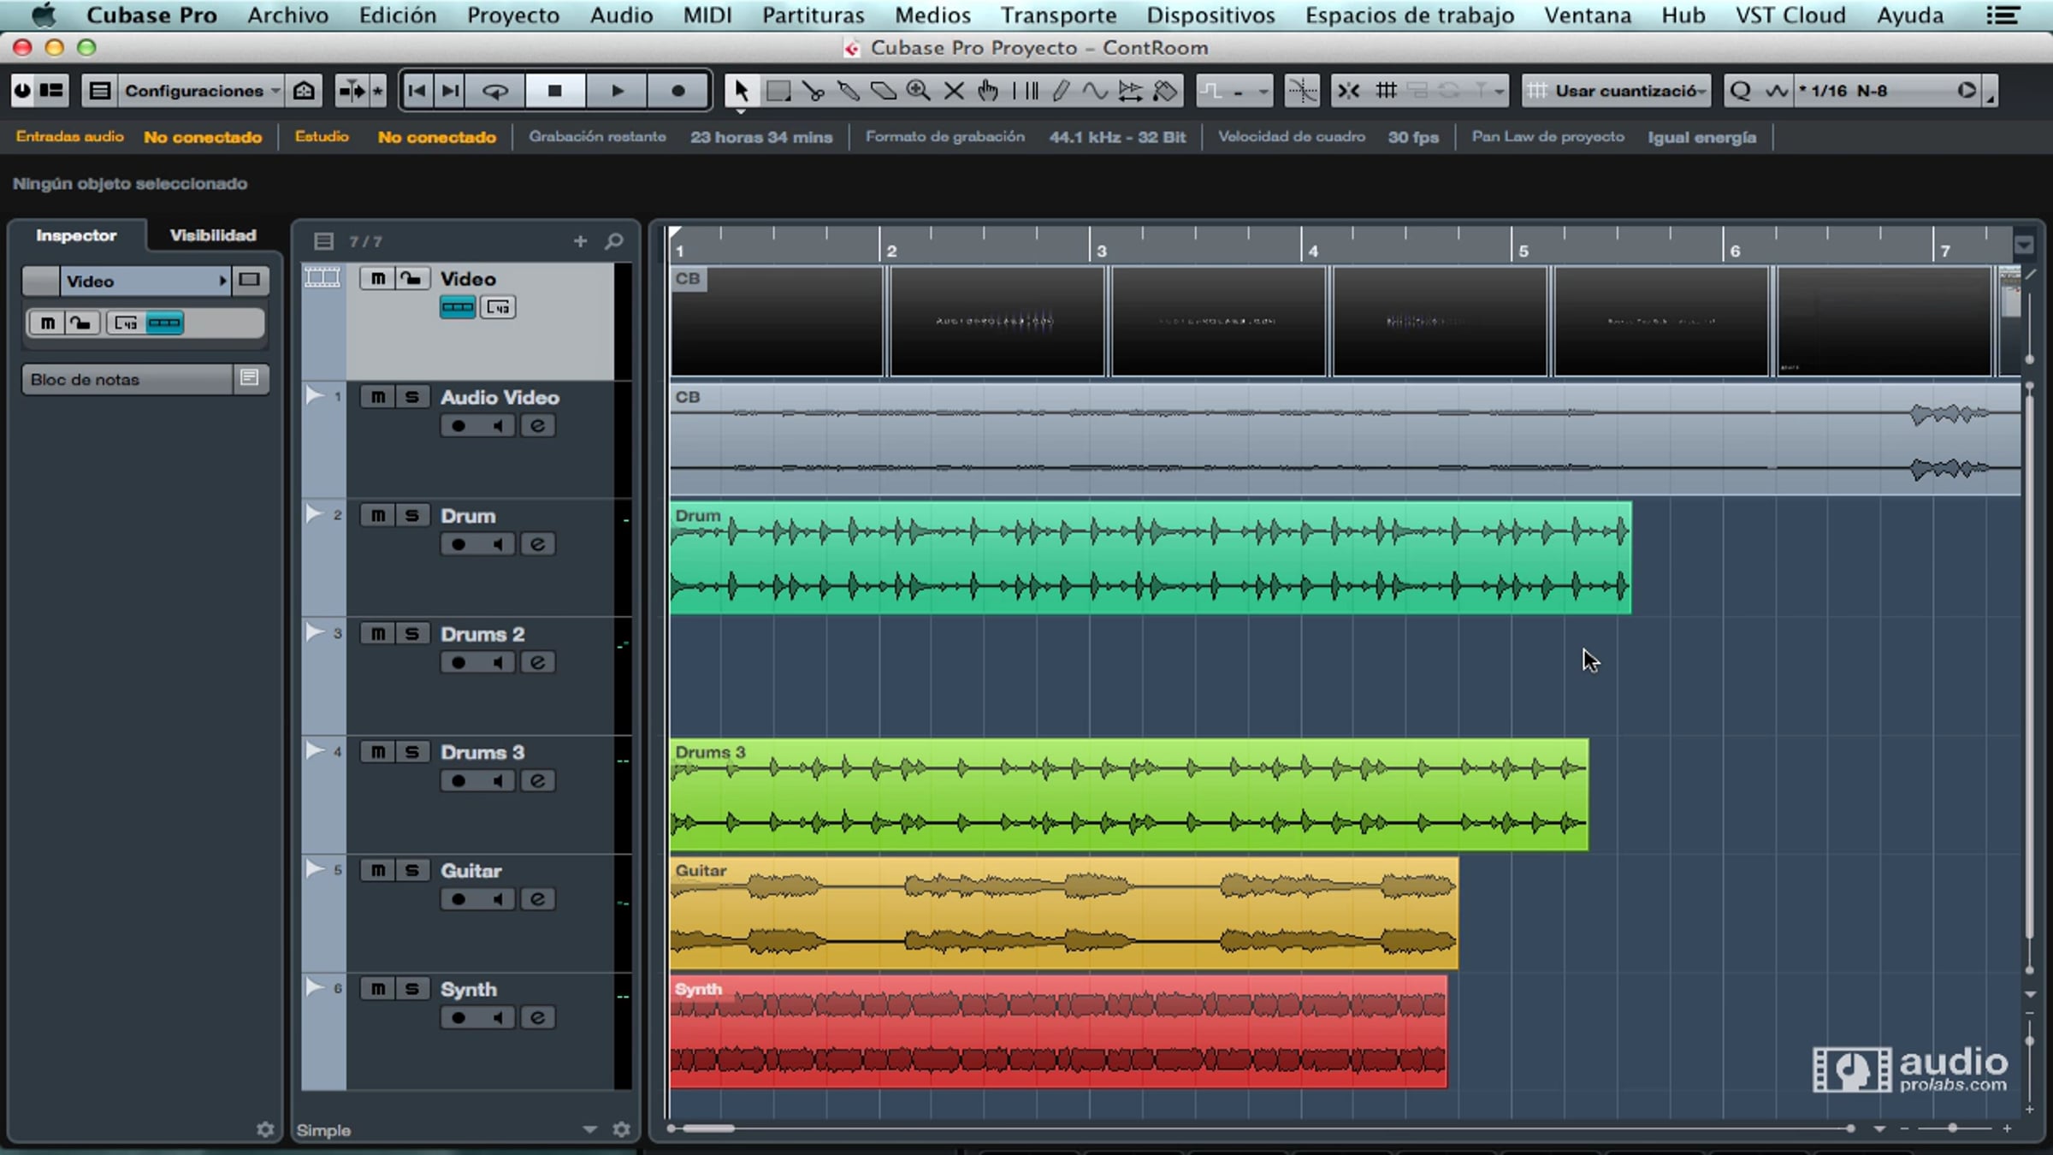Open the Transporte menu
2053x1155 pixels.
tap(1058, 15)
